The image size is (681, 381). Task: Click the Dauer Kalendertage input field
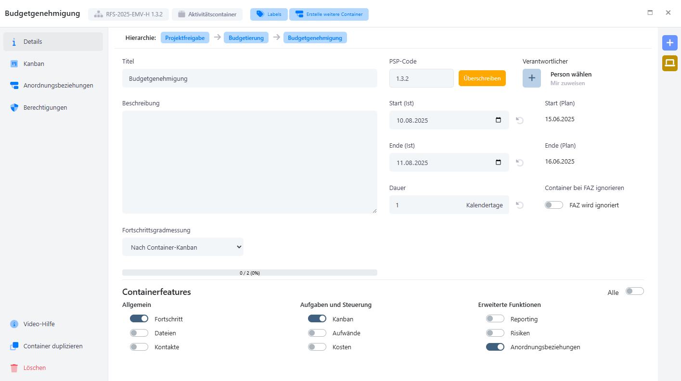pos(449,205)
